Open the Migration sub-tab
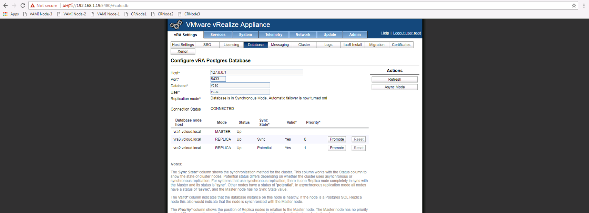This screenshot has height=213, width=589. [x=377, y=45]
